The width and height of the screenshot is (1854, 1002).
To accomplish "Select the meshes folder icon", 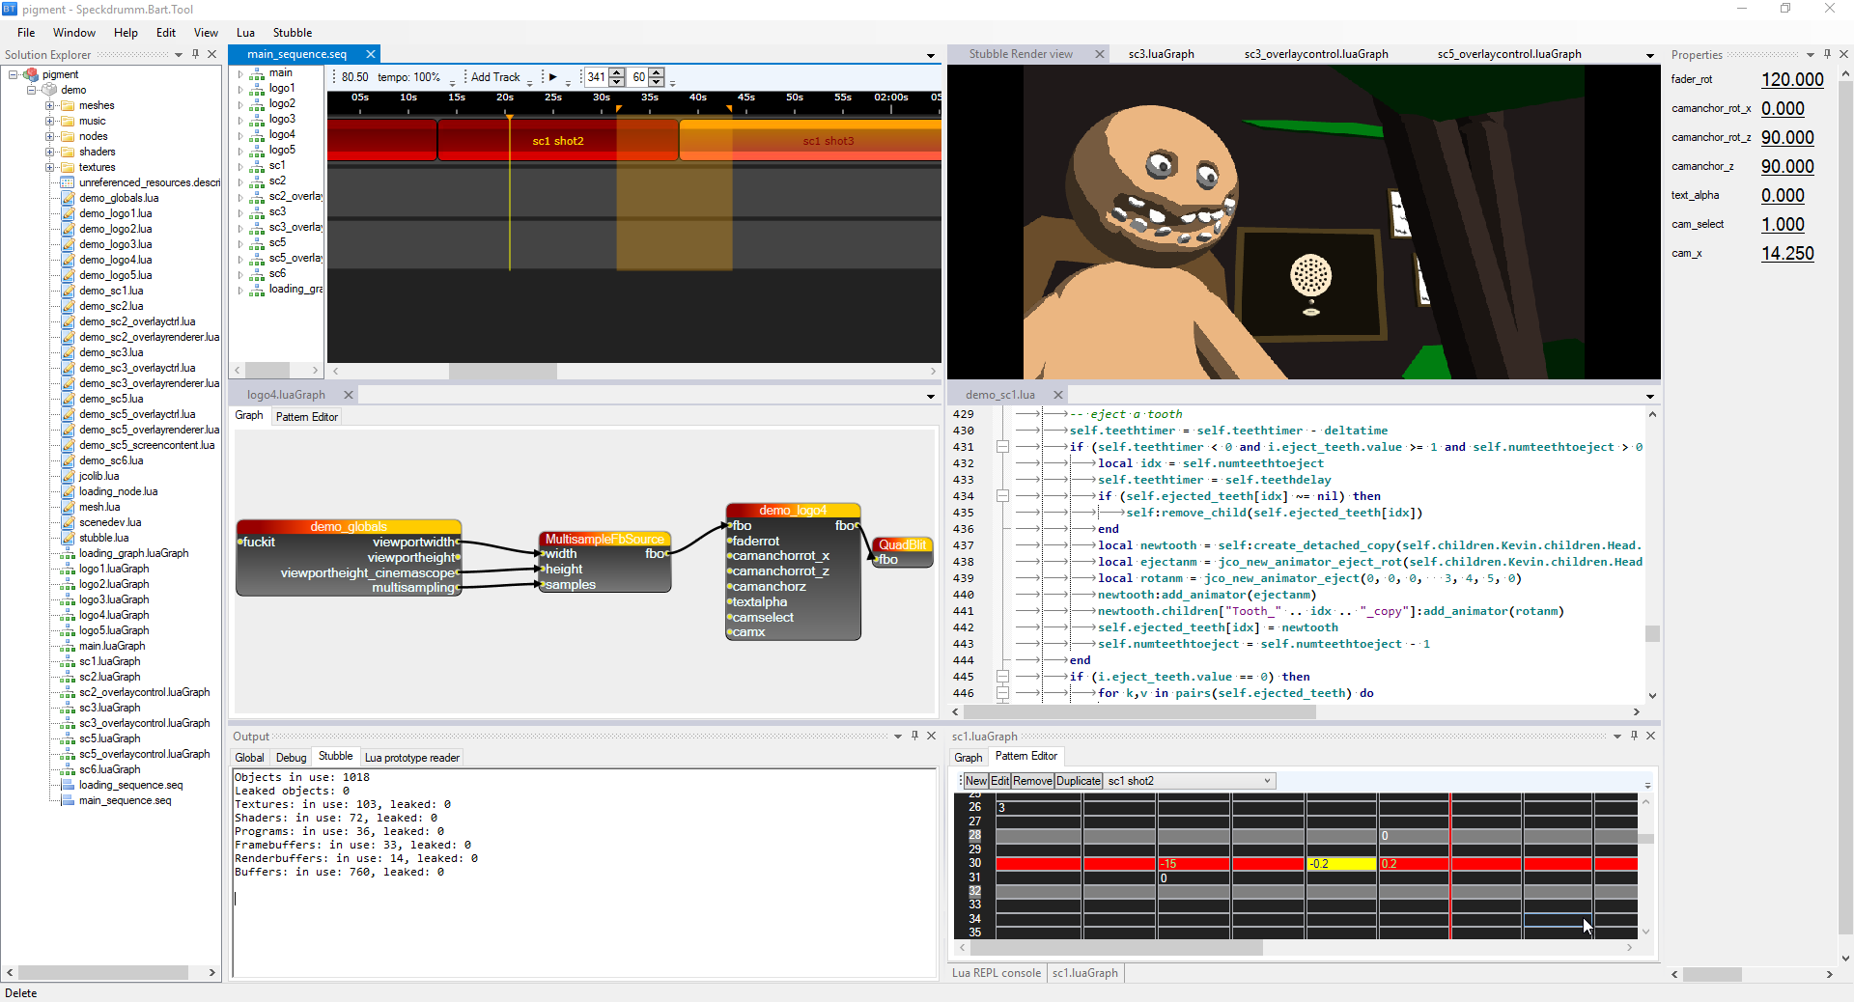I will tap(68, 105).
